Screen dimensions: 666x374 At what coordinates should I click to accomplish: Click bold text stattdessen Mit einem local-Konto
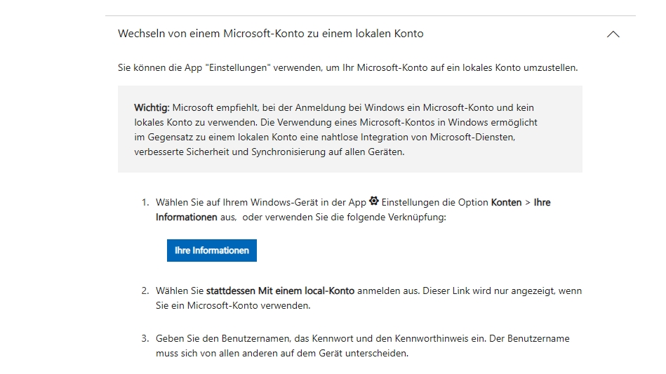click(280, 290)
